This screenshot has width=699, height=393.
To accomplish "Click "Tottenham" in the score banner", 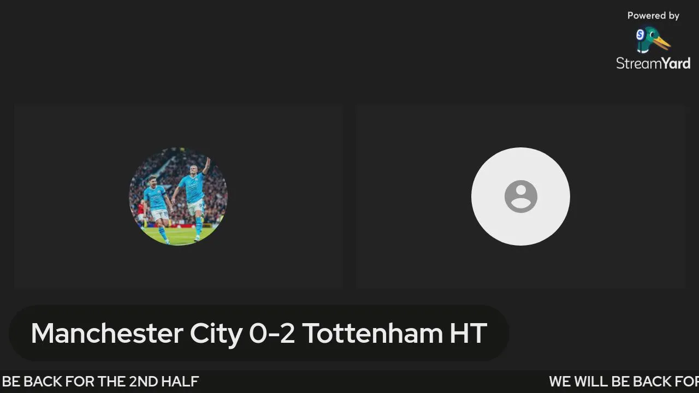I will [x=372, y=334].
